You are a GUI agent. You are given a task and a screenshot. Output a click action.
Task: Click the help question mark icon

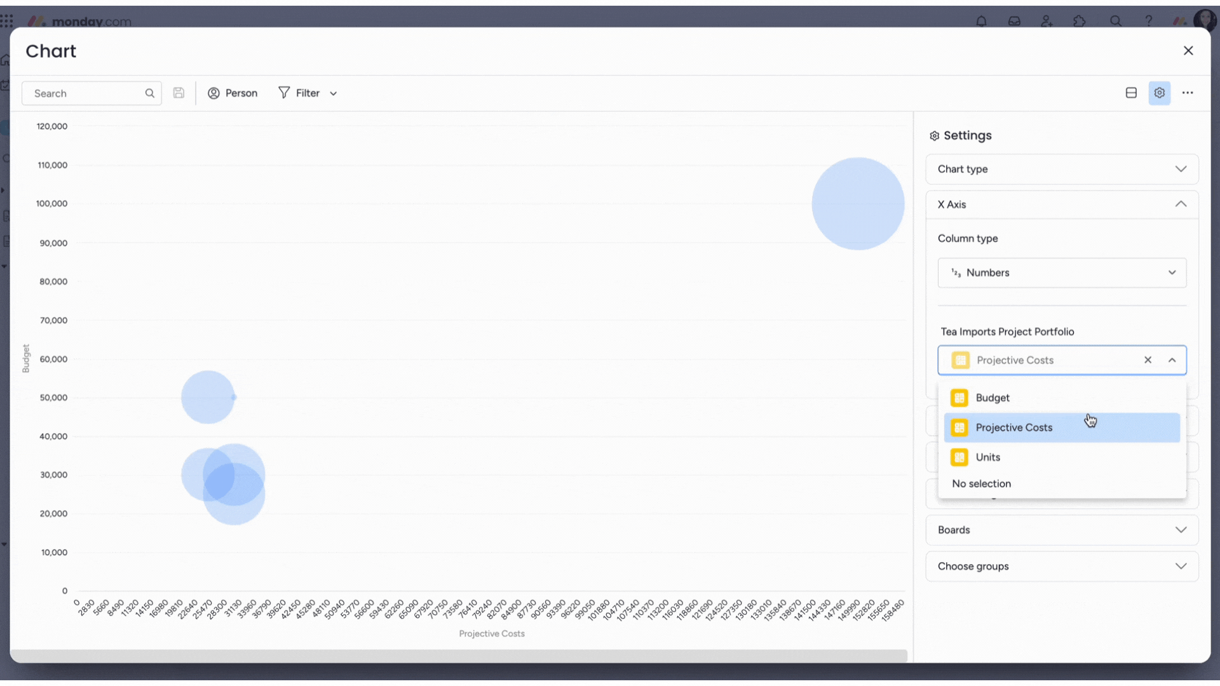click(1148, 20)
